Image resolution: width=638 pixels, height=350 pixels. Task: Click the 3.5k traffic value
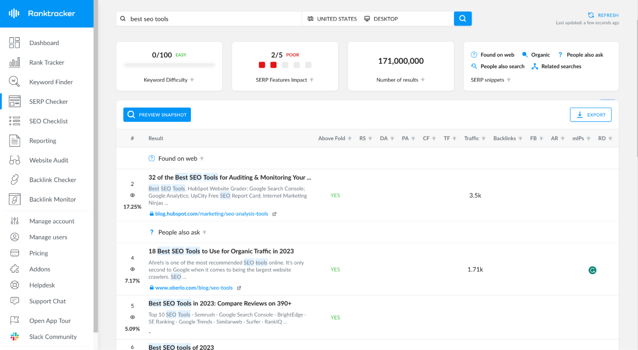(475, 196)
